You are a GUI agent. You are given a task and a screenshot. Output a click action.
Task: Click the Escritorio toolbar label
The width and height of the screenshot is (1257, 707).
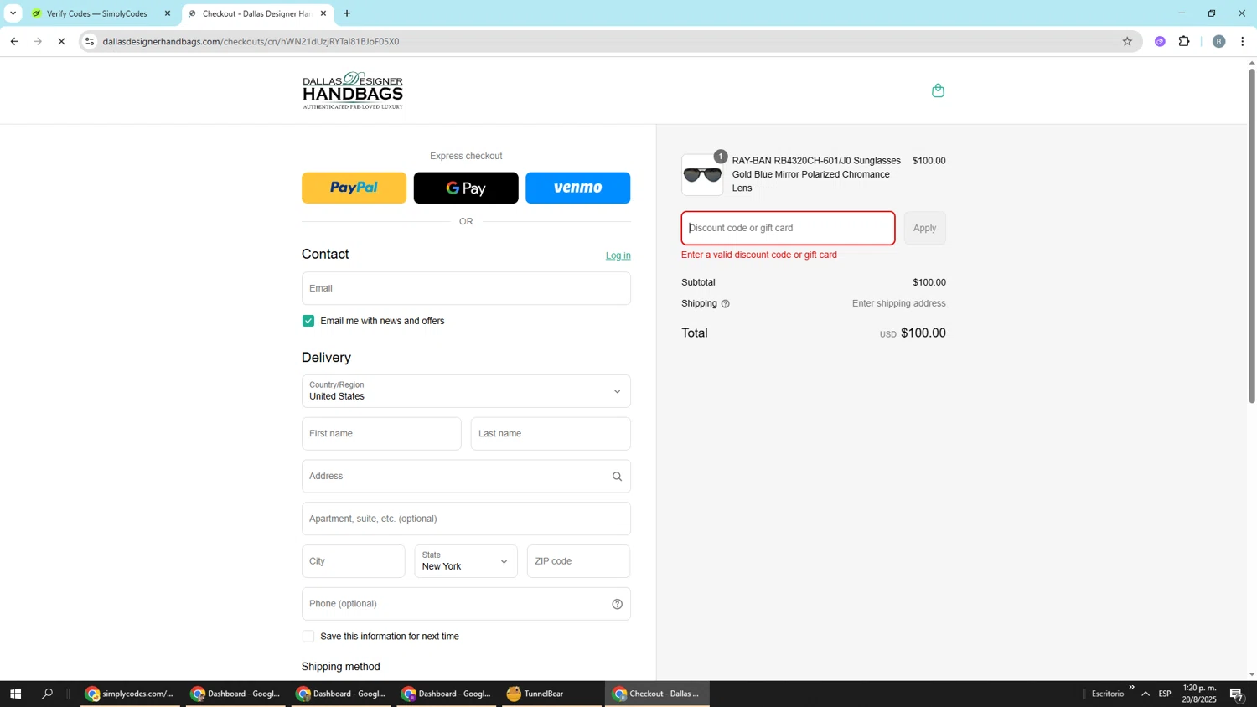[x=1108, y=694]
